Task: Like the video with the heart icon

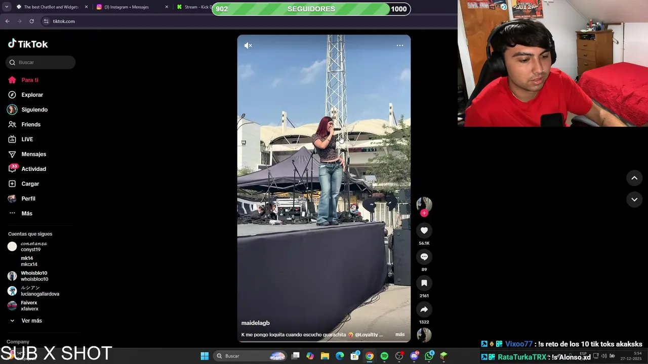Action: tap(424, 231)
